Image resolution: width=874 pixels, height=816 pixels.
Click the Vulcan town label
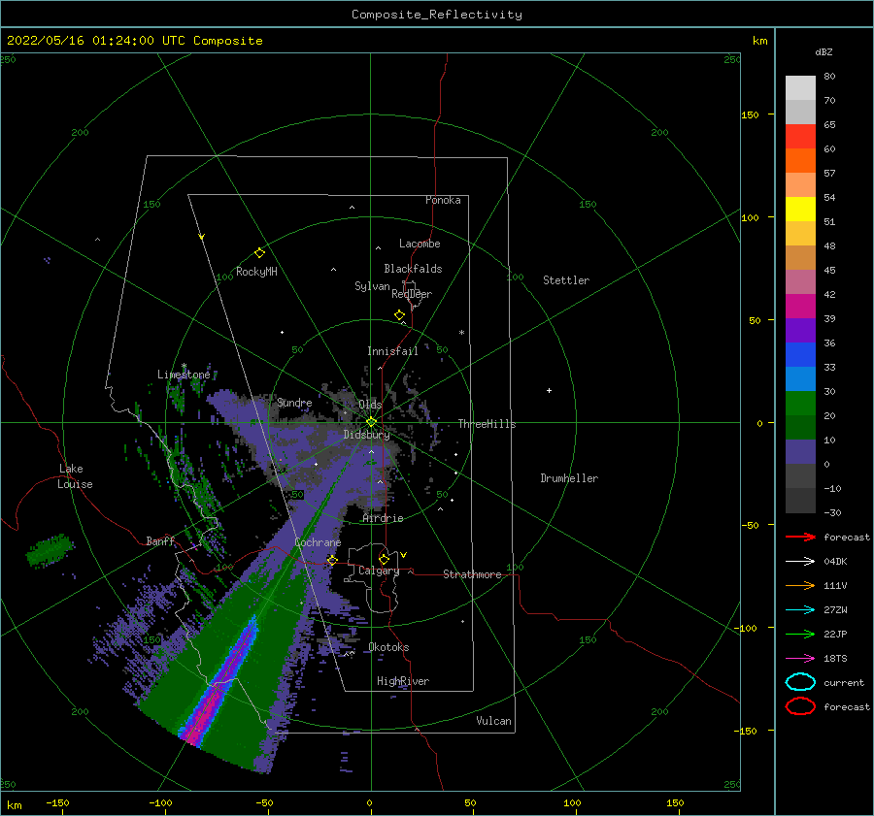[x=493, y=721]
